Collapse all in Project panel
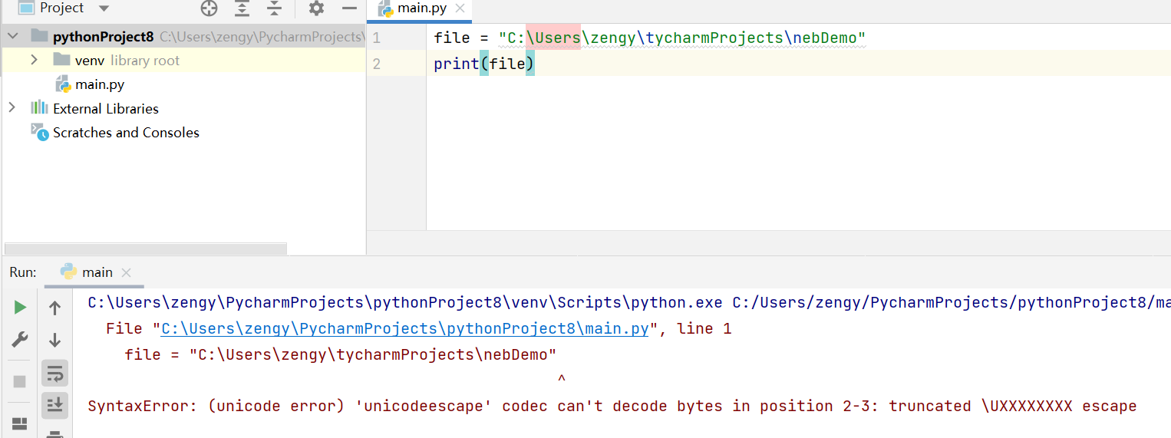The height and width of the screenshot is (438, 1171). point(275,8)
